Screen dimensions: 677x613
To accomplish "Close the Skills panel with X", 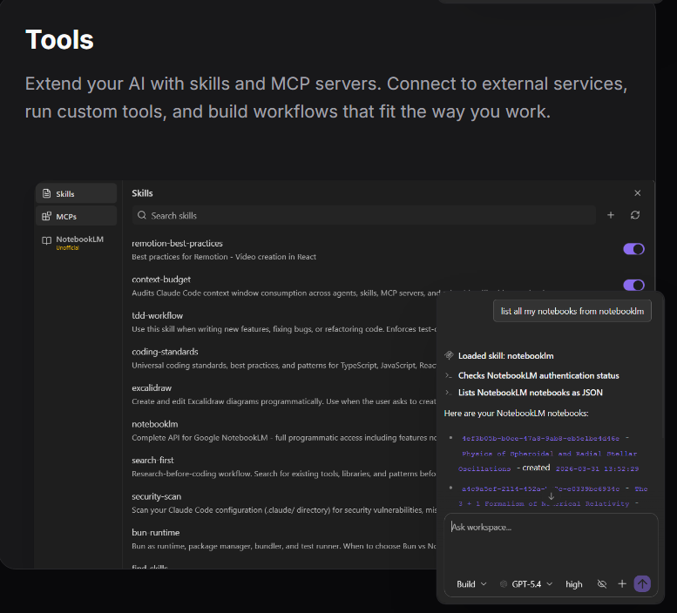I will (637, 193).
